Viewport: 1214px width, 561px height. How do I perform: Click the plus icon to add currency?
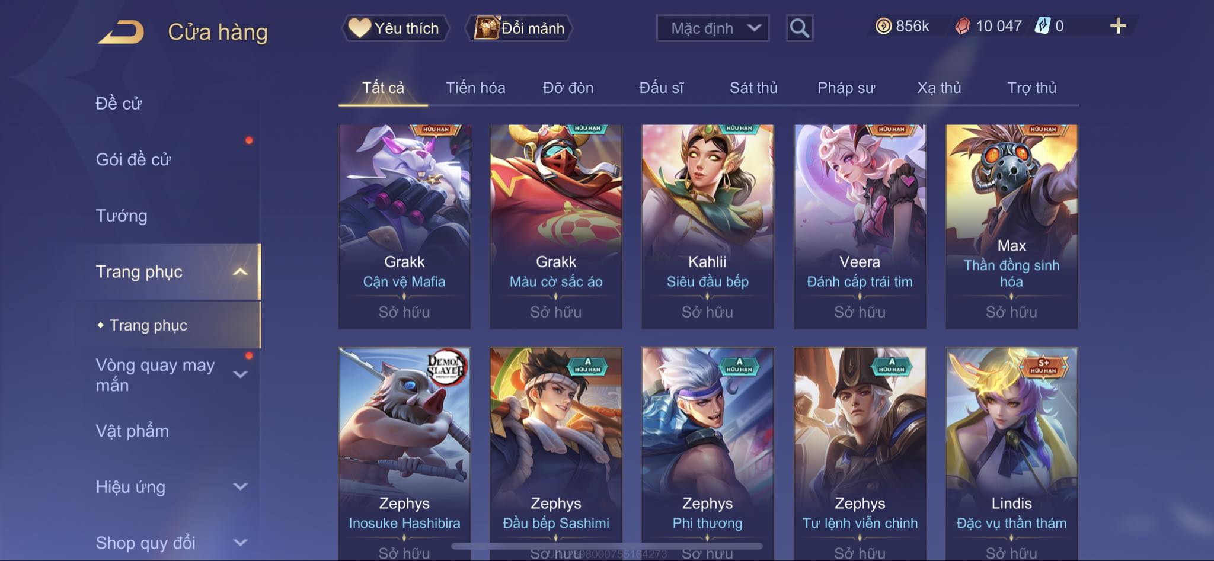(1118, 26)
